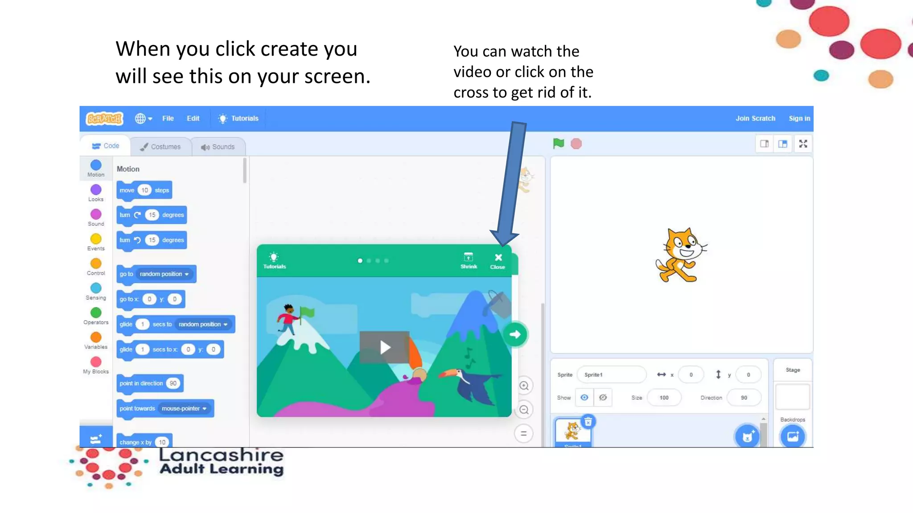Screen dimensions: 913x513
Task: Select the Sensing block category
Action: 96,291
